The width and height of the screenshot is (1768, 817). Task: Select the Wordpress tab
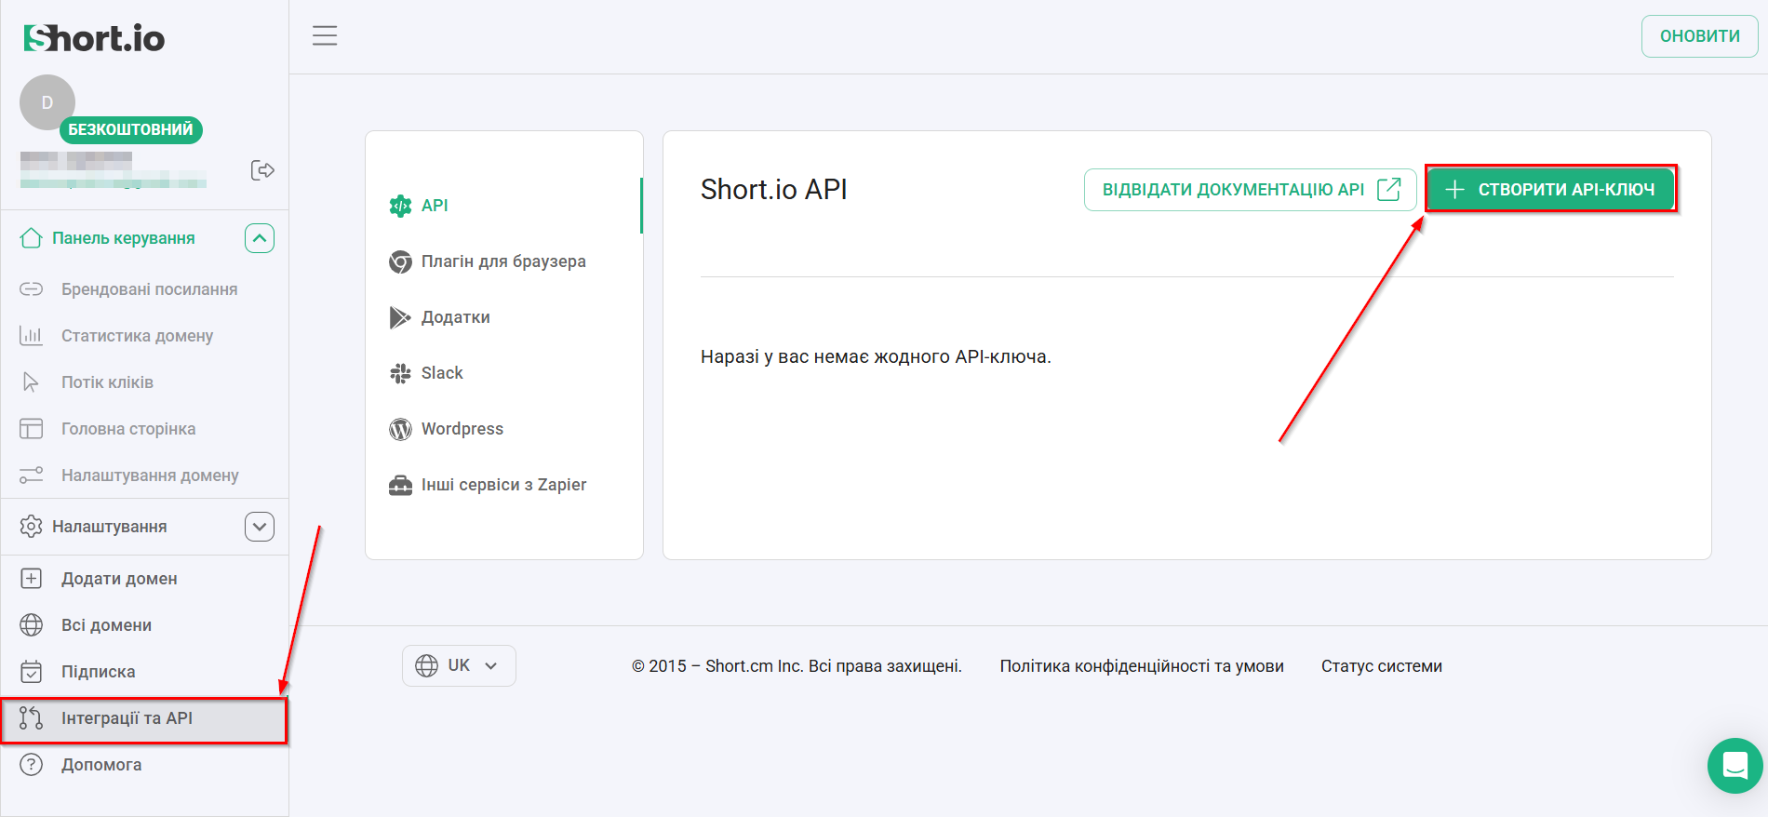point(502,429)
